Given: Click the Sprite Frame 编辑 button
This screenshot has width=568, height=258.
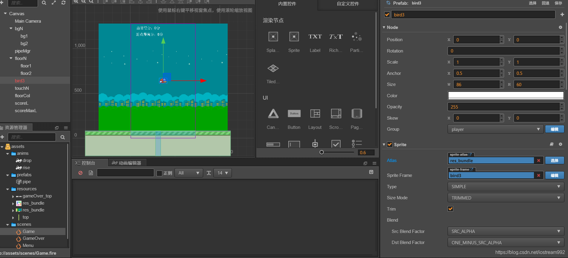Looking at the screenshot, I should 555,175.
